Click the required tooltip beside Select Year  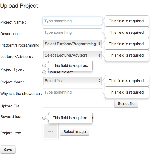[127, 81]
